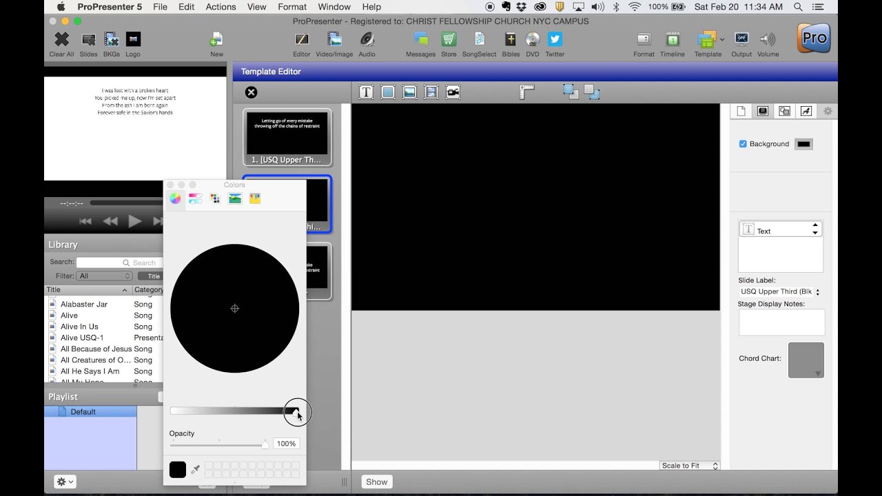
Task: Open the Editor toolbar icon
Action: click(x=302, y=40)
